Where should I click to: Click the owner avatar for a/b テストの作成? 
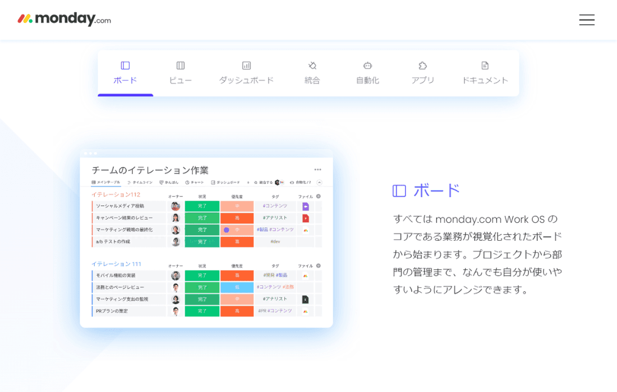176,241
